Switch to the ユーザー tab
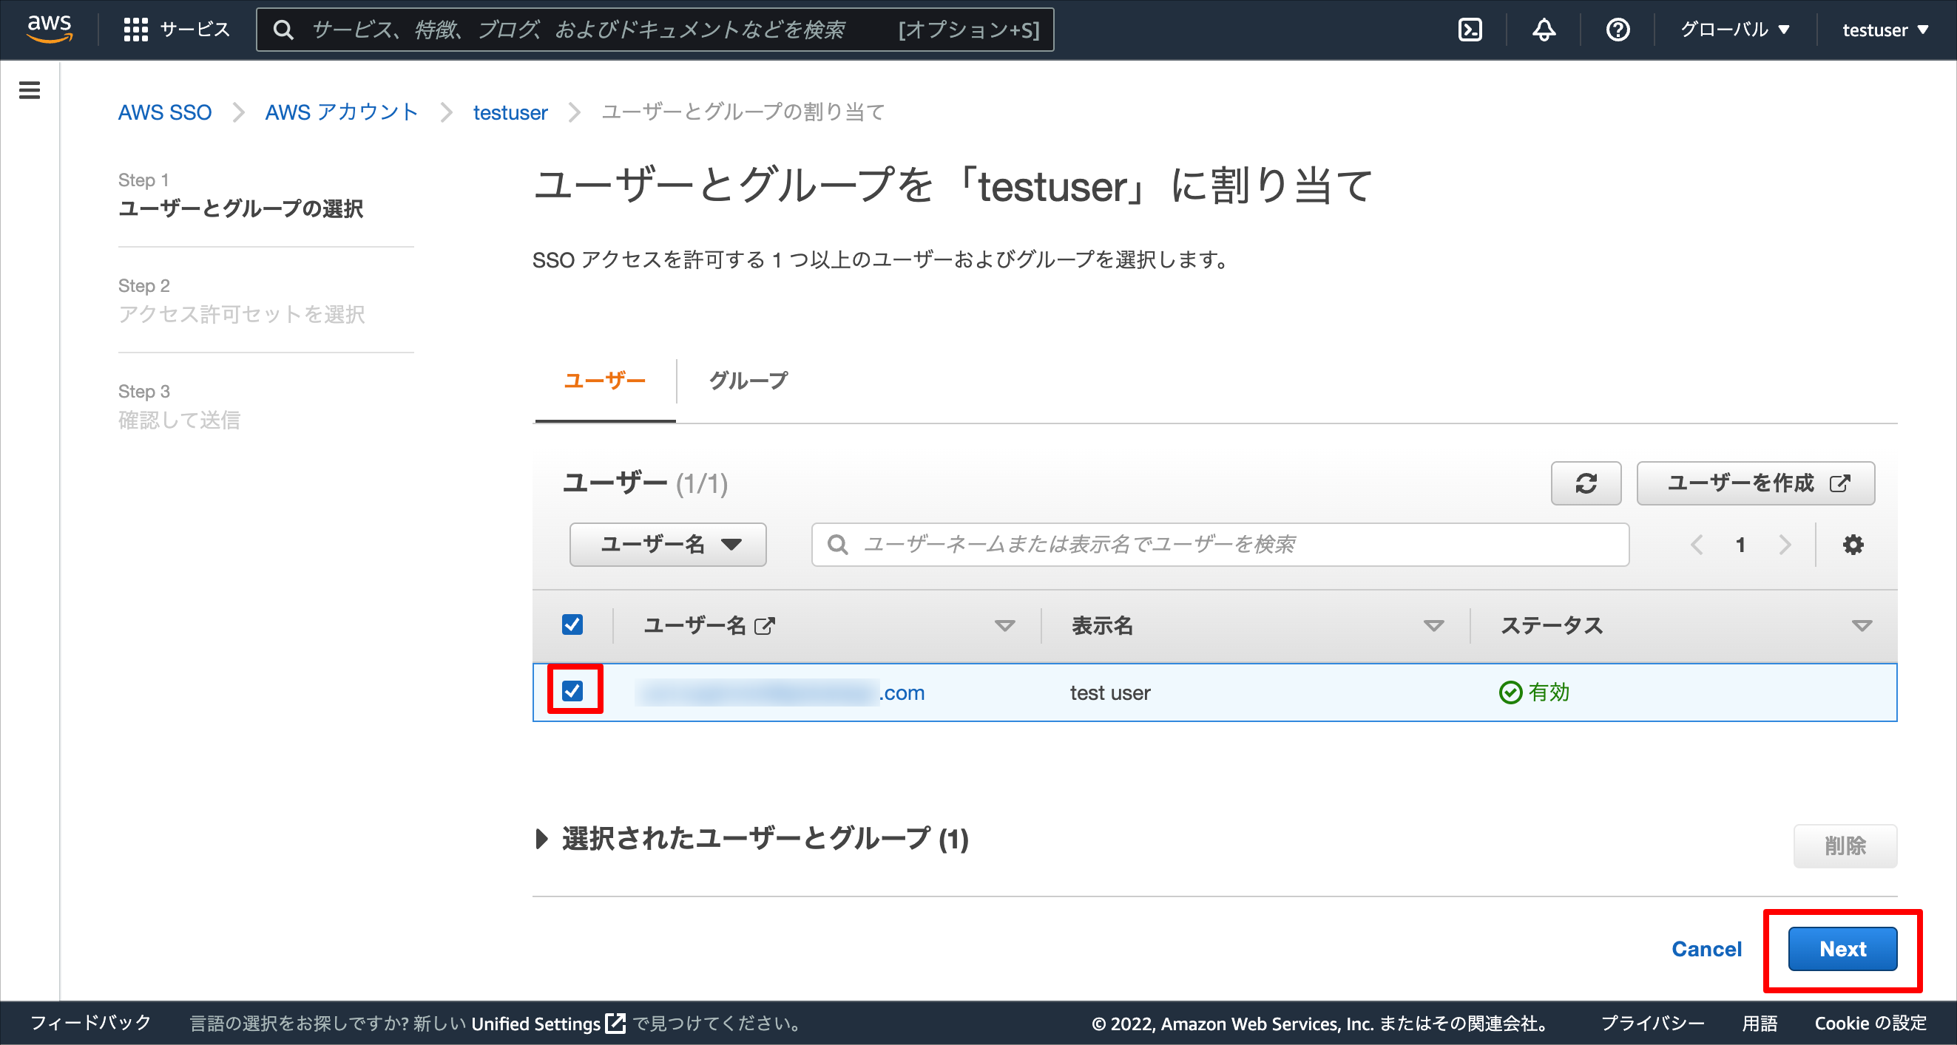This screenshot has height=1045, width=1957. 605,380
